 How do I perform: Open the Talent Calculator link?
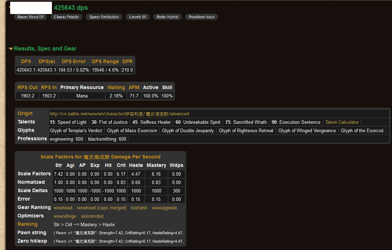coord(342,122)
